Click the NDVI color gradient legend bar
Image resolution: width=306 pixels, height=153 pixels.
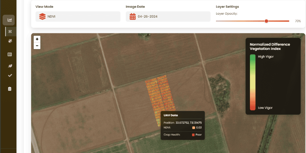253,82
